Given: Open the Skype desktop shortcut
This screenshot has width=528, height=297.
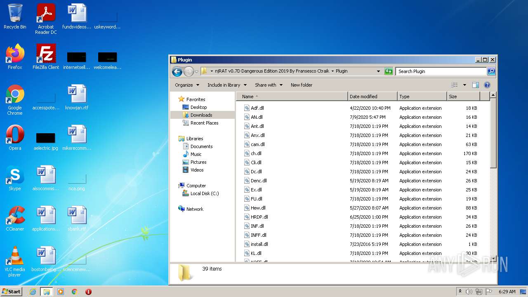Looking at the screenshot, I should click(15, 178).
